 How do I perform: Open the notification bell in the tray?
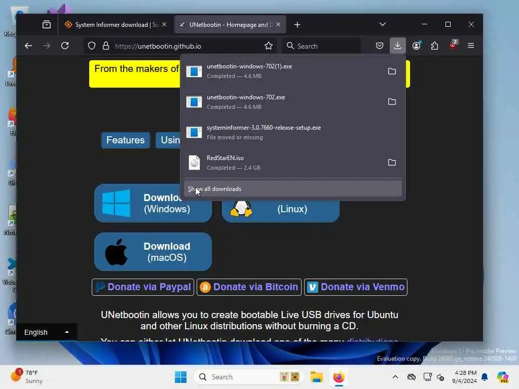(485, 377)
